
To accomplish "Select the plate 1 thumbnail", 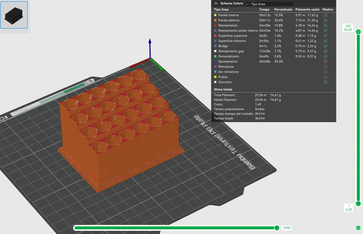I will coord(14,15).
